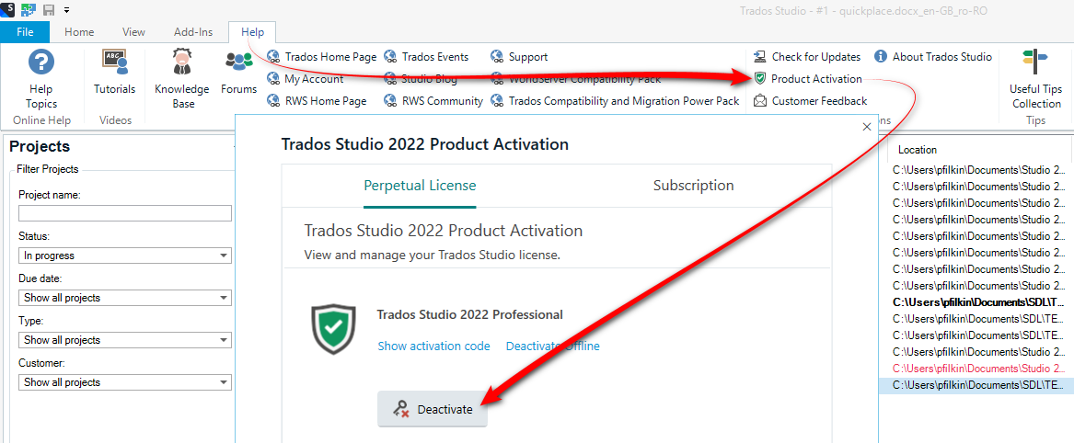Switch to the Home ribbon tab
The height and width of the screenshot is (443, 1074).
[x=79, y=32]
